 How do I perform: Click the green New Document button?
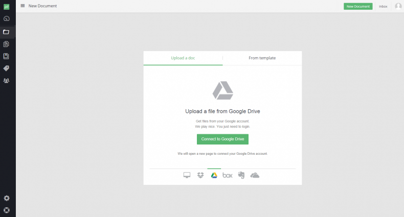(358, 7)
